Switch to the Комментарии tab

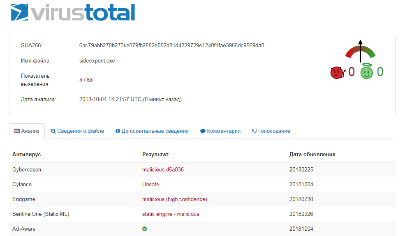(220, 131)
